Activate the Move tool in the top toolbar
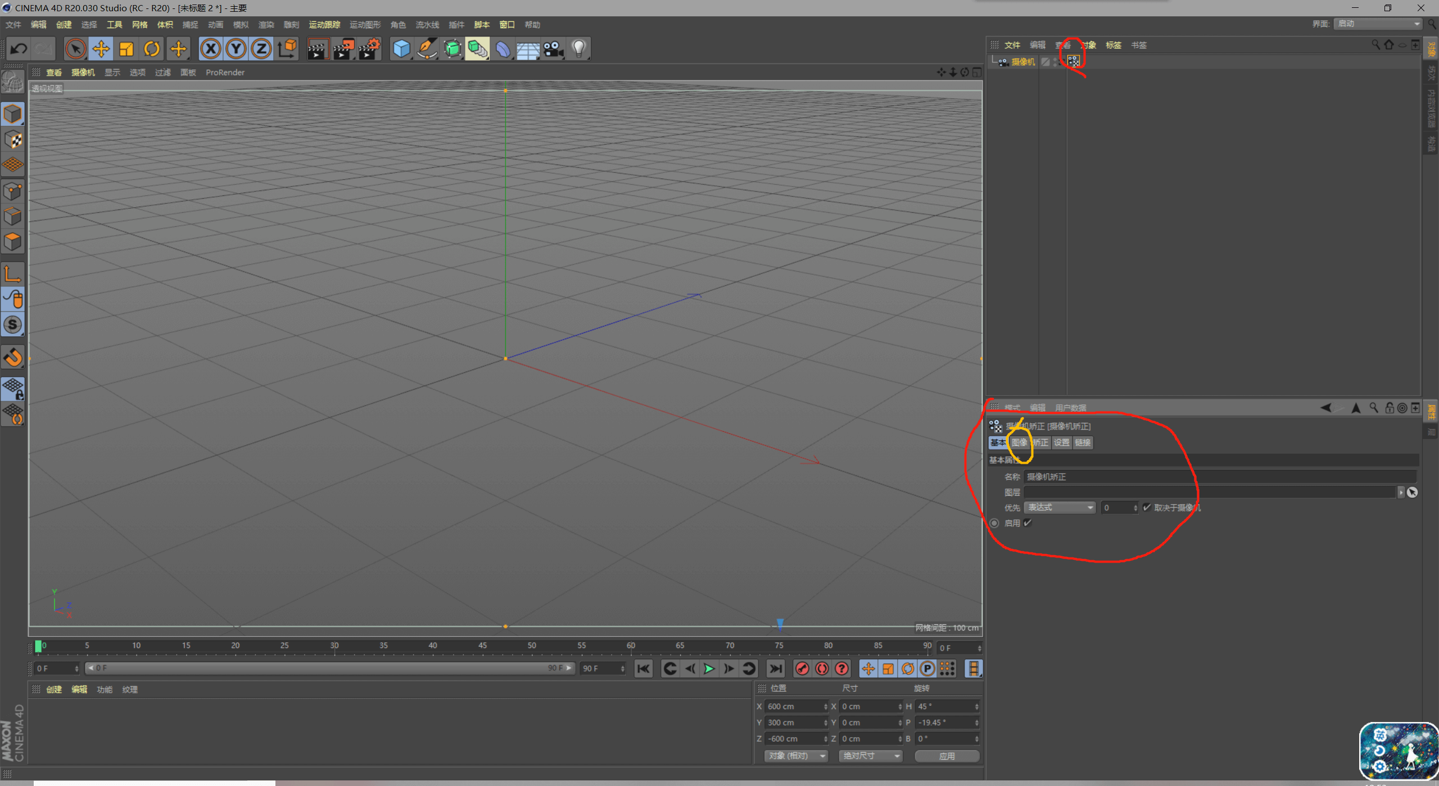This screenshot has height=786, width=1439. click(101, 49)
